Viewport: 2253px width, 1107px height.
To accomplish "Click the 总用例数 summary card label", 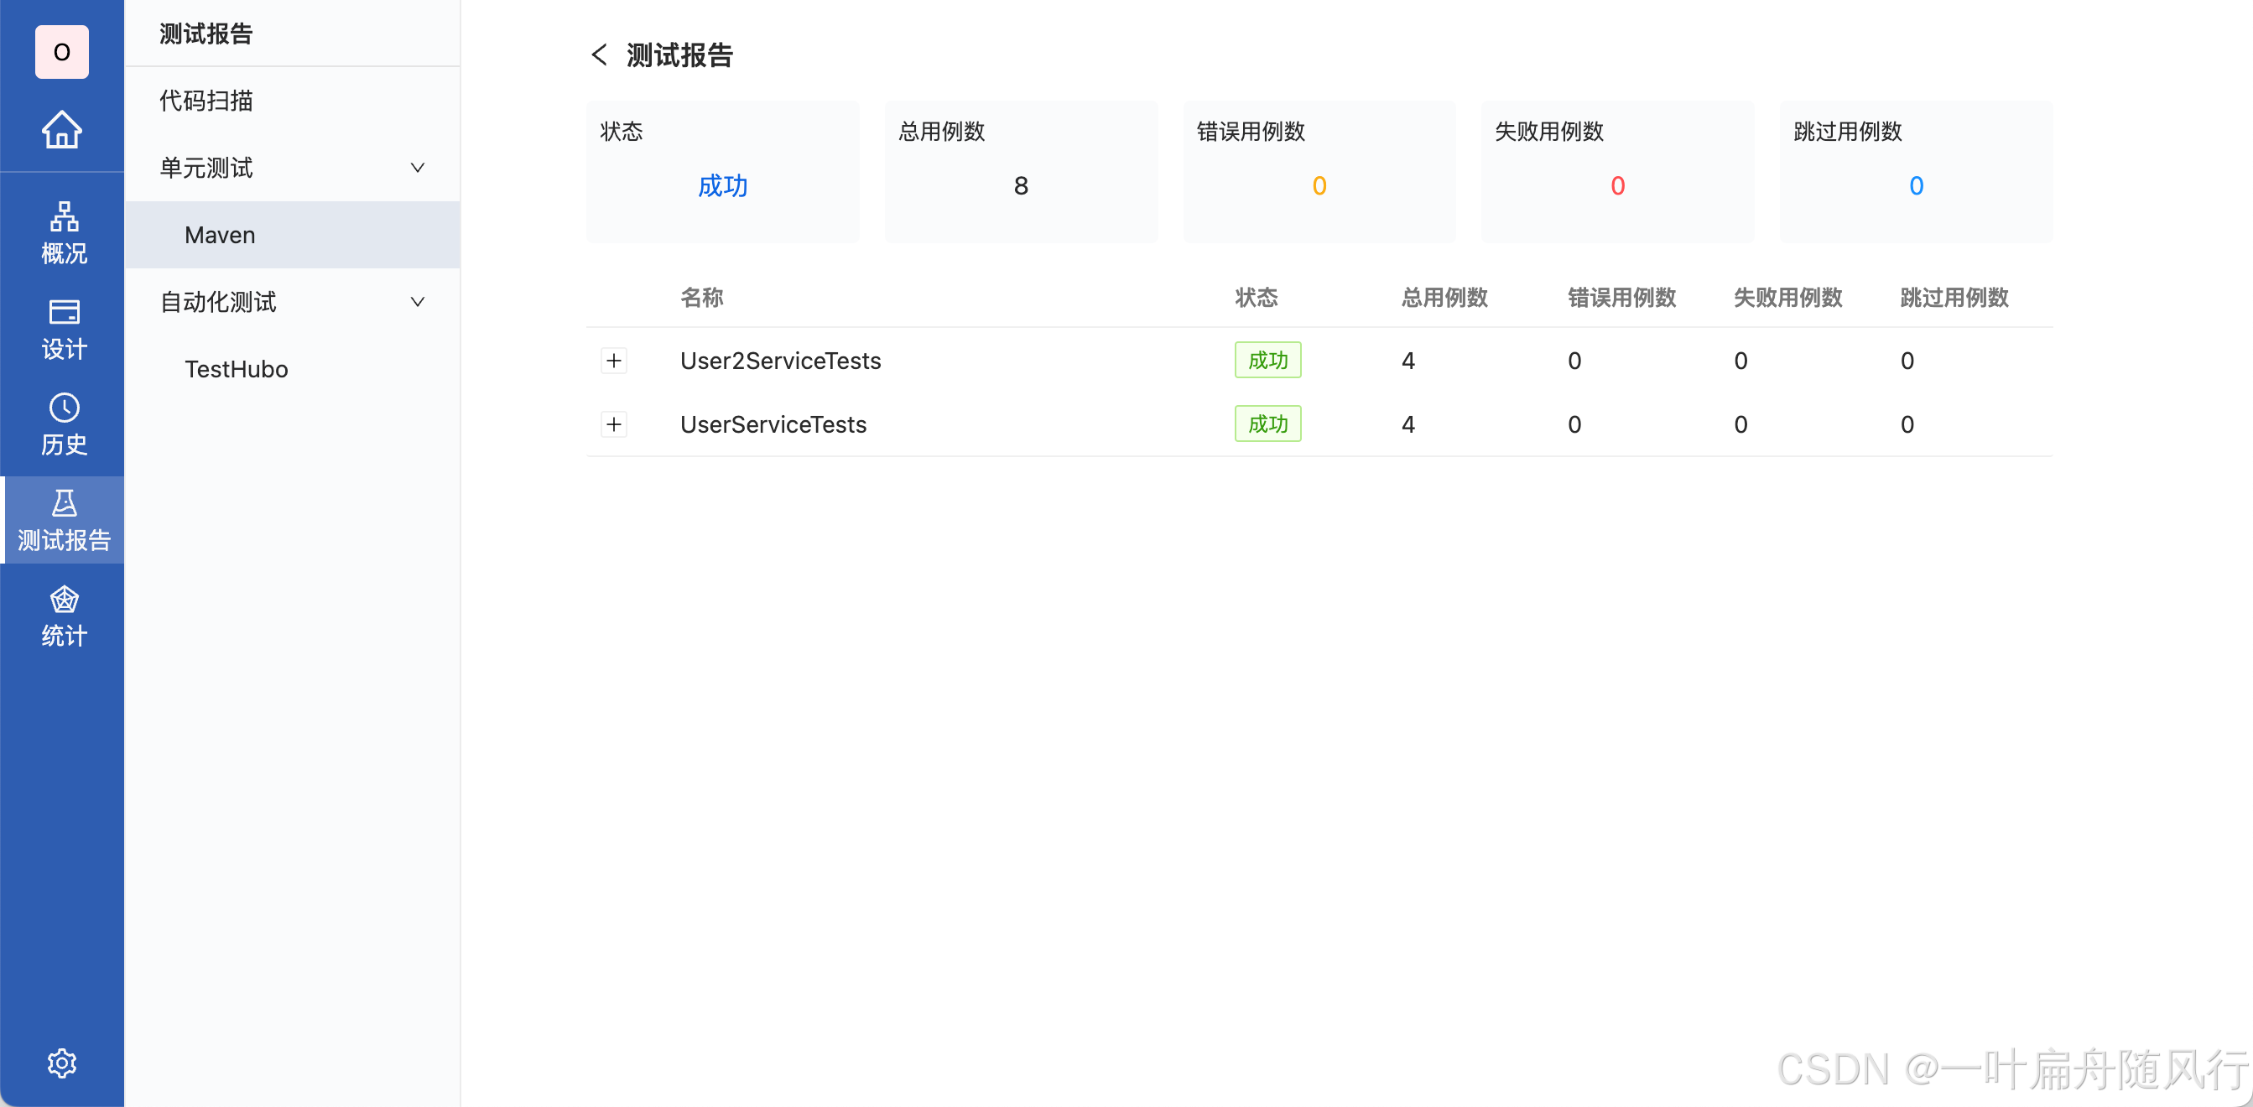I will tap(941, 131).
